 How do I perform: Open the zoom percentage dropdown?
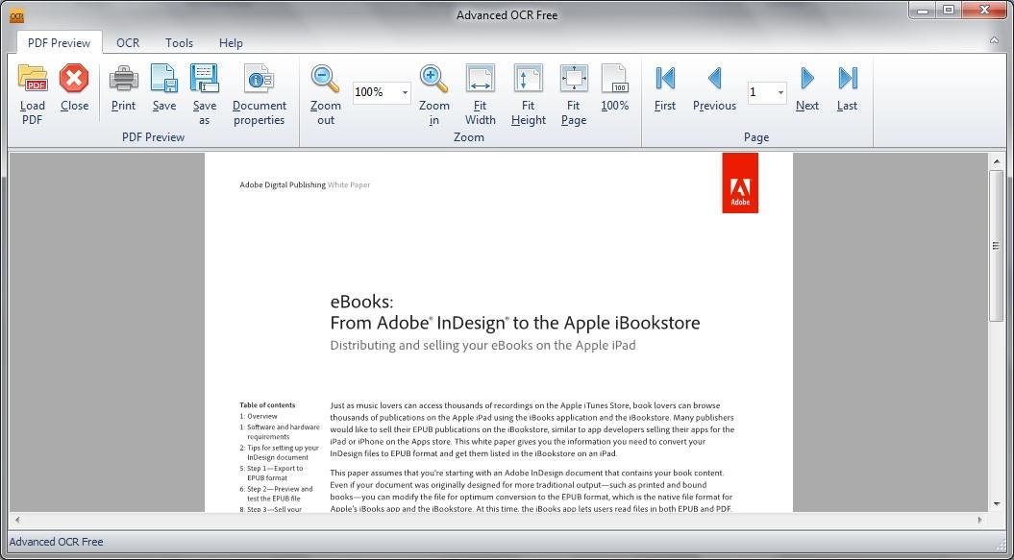405,92
